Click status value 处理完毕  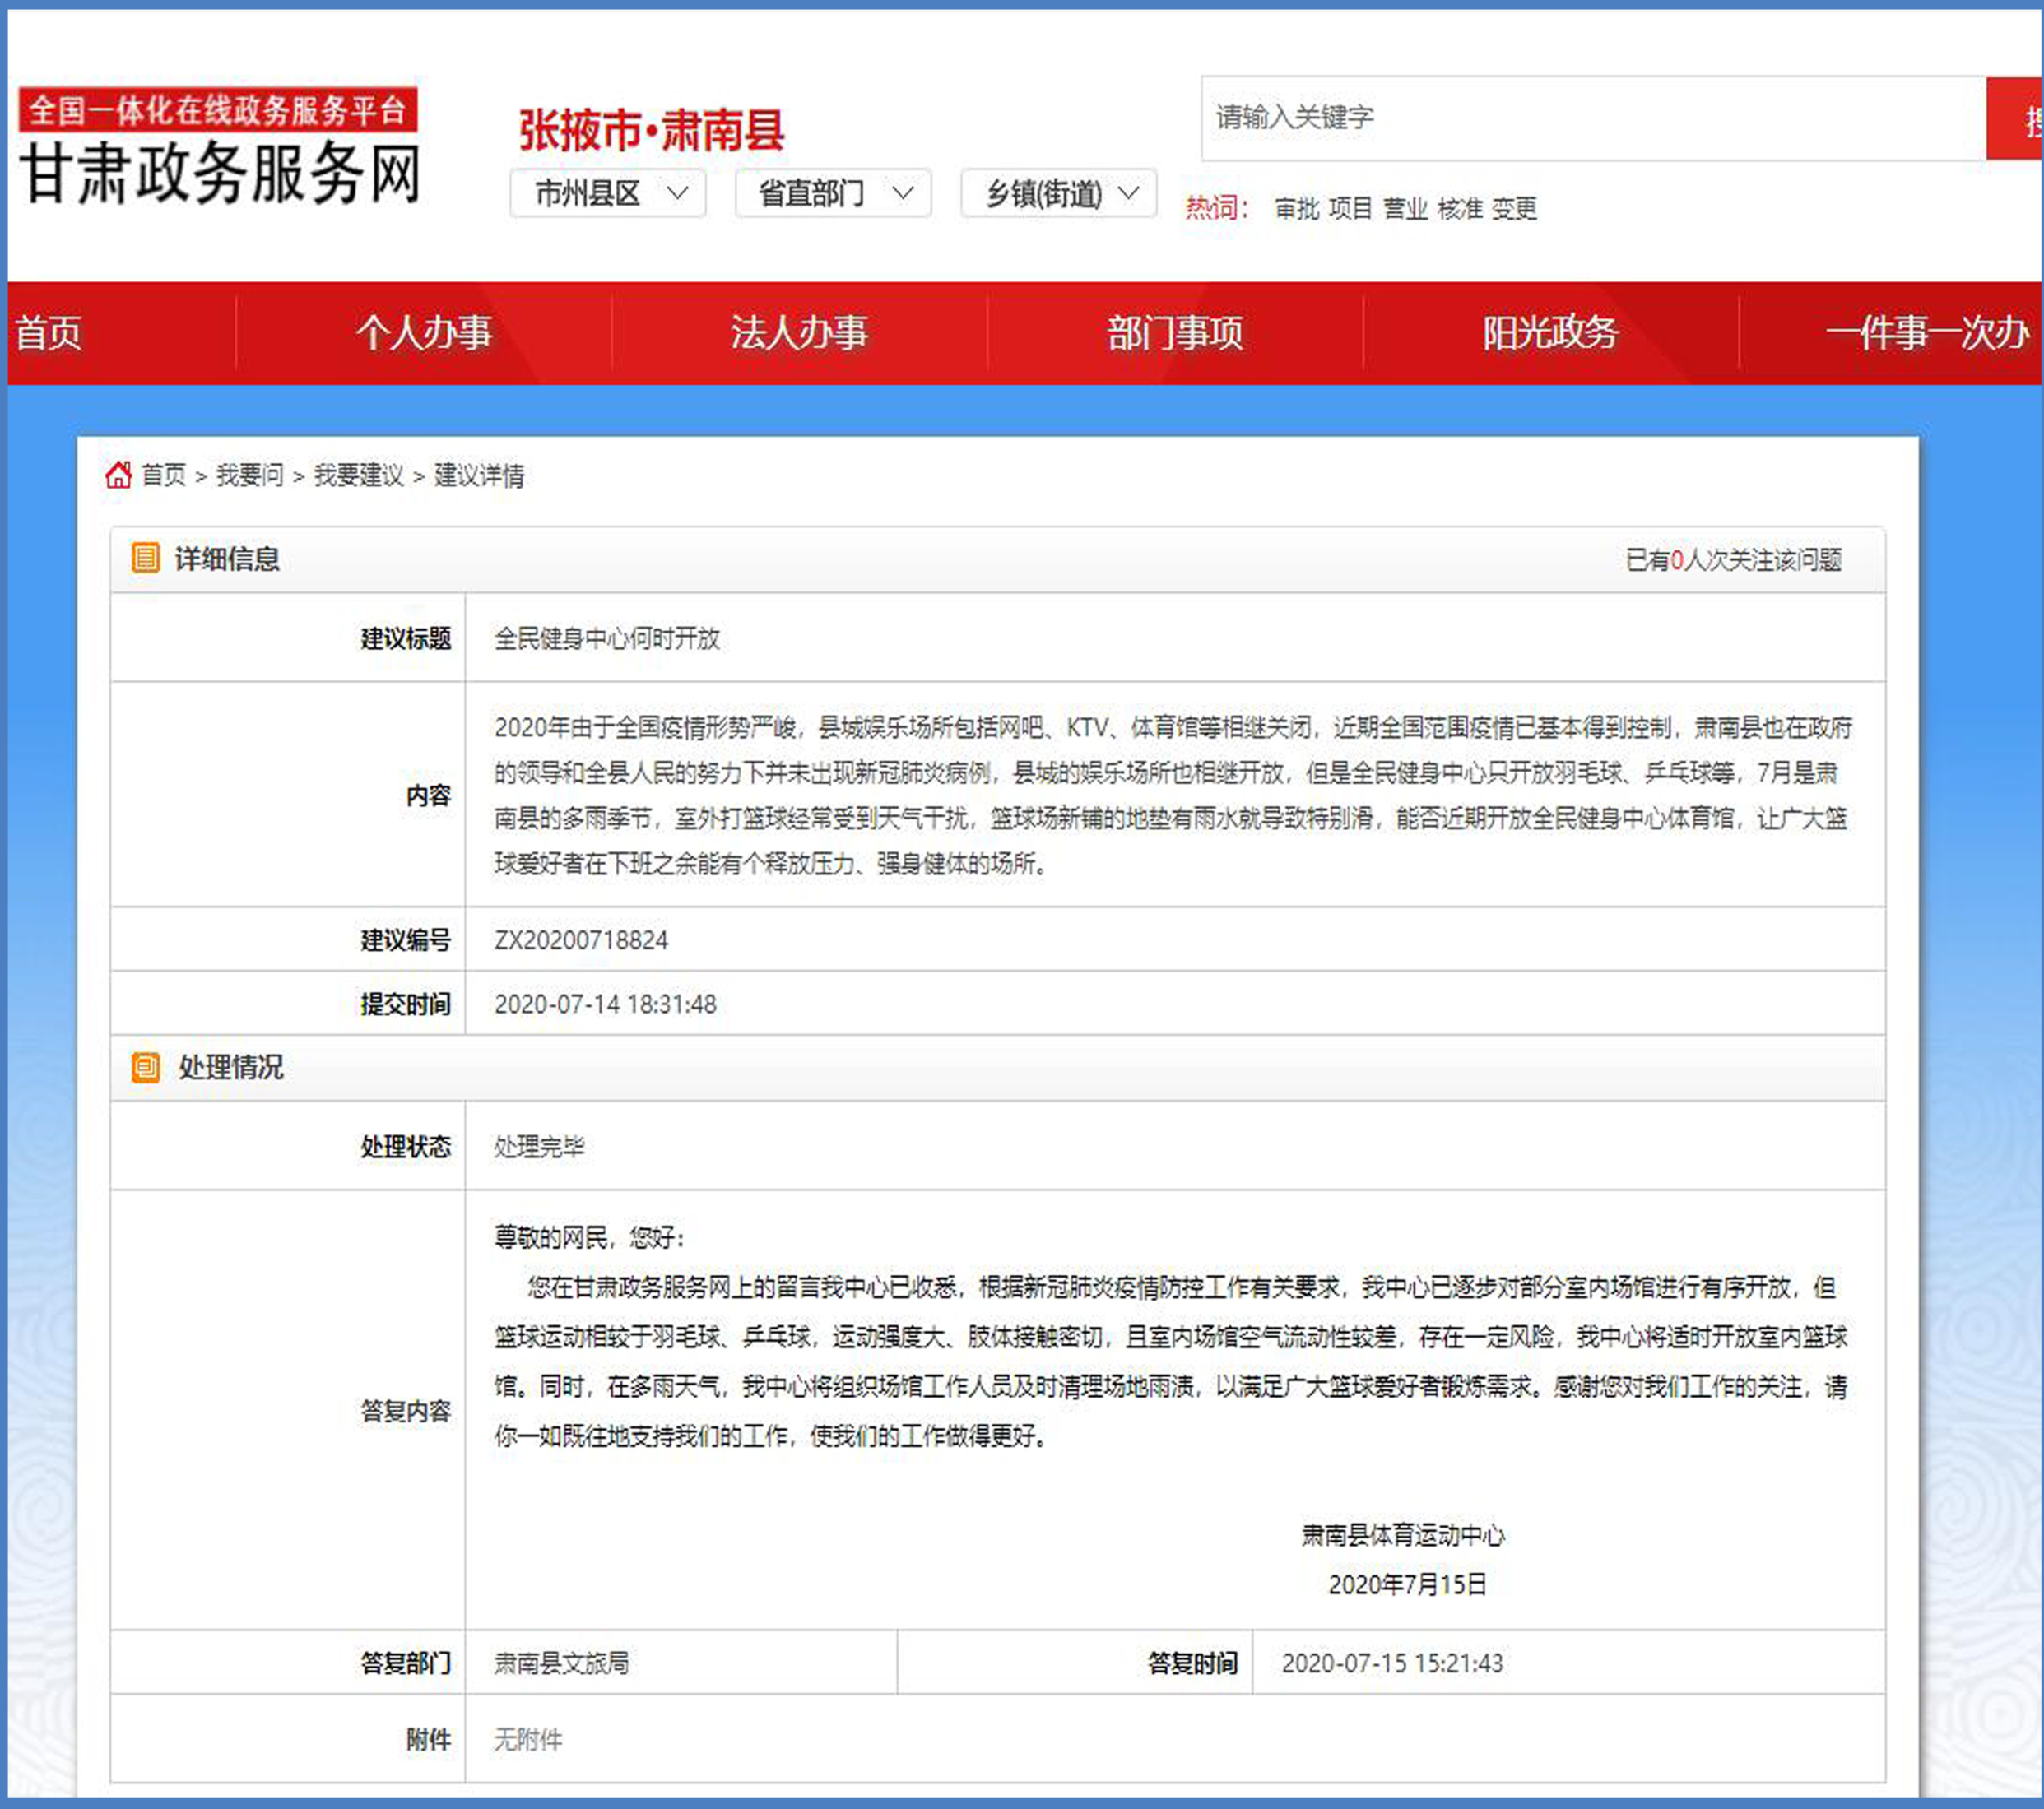pos(539,1146)
